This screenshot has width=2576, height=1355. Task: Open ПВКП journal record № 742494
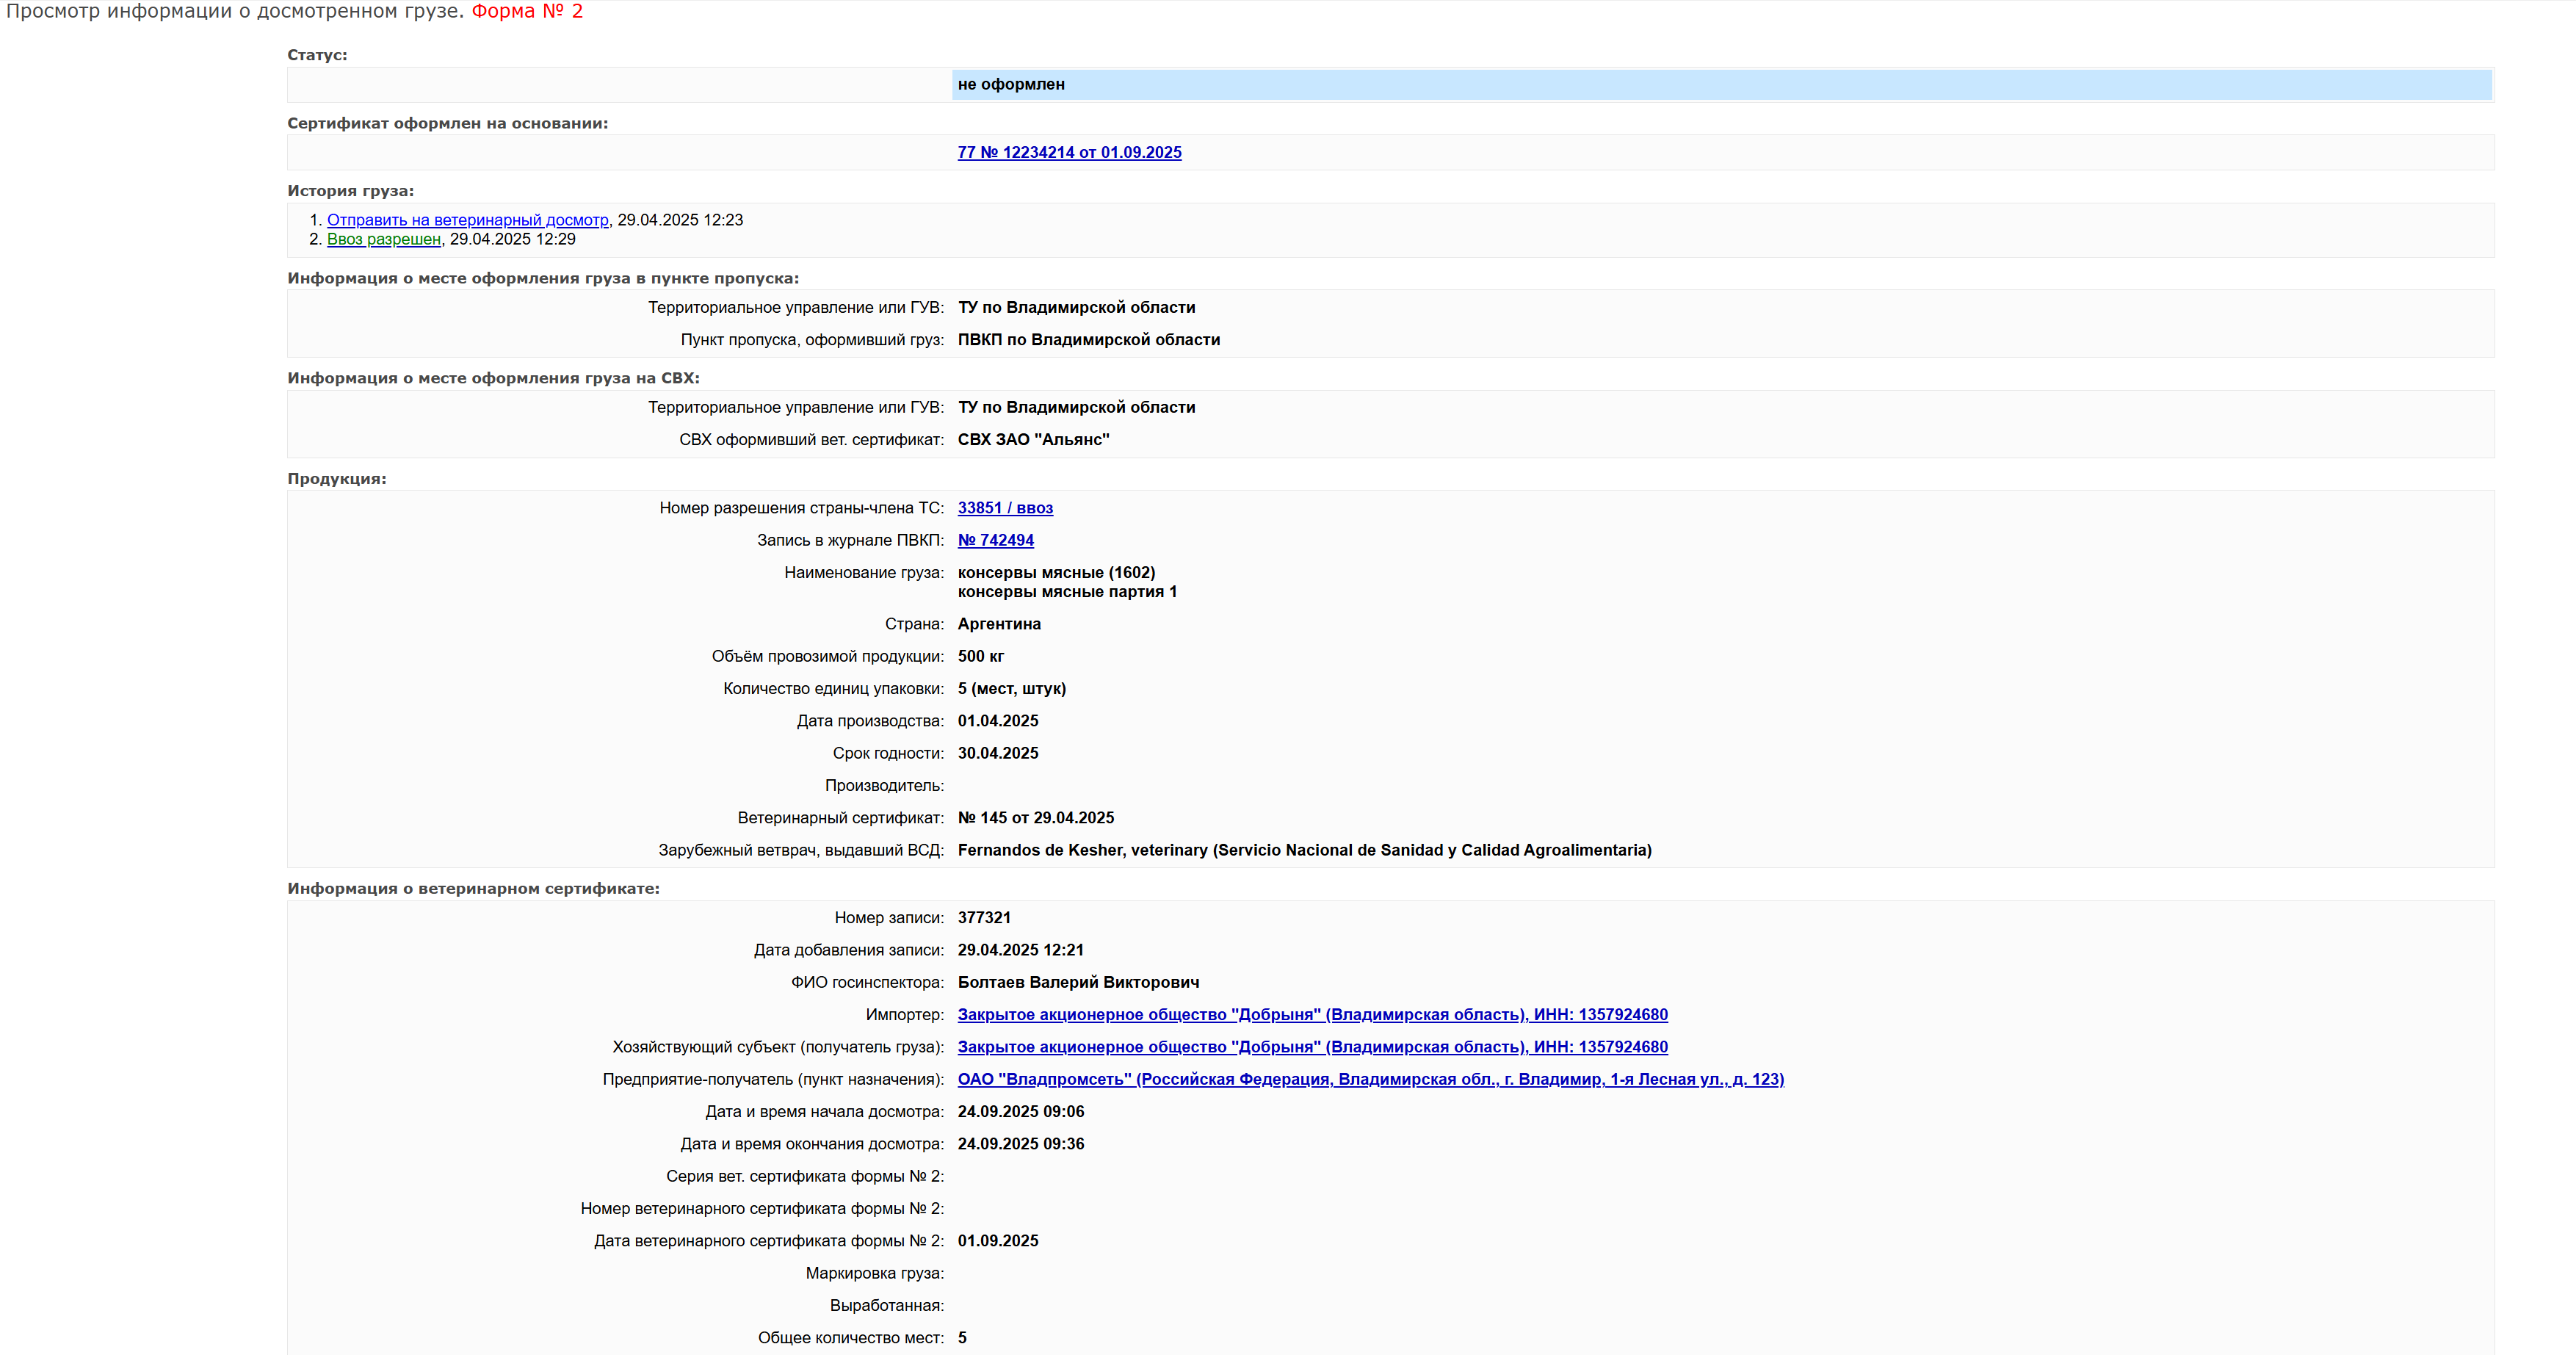[995, 540]
